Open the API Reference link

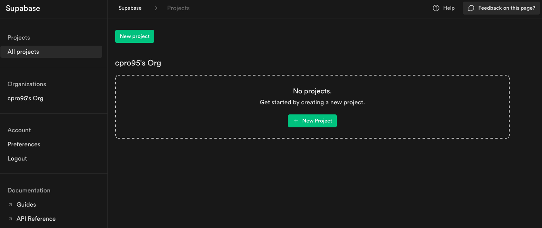pyautogui.click(x=36, y=219)
